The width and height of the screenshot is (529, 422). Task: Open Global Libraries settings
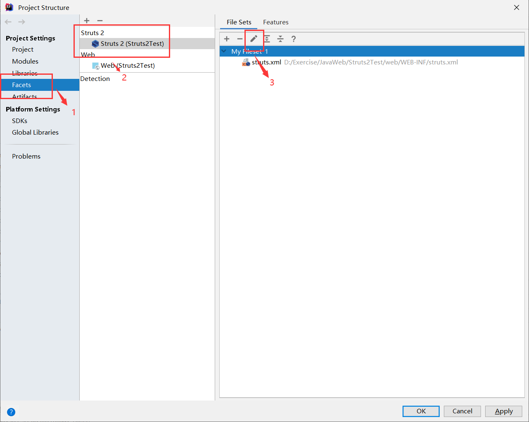pos(36,132)
